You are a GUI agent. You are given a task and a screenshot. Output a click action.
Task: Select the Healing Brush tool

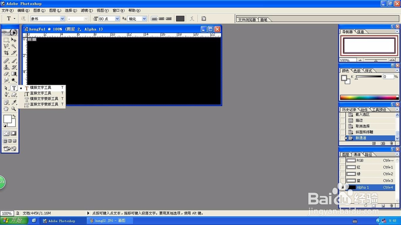6,61
